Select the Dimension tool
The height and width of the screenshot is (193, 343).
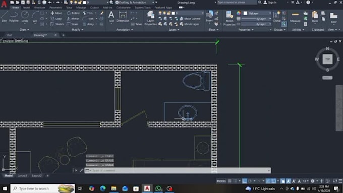pyautogui.click(x=123, y=17)
